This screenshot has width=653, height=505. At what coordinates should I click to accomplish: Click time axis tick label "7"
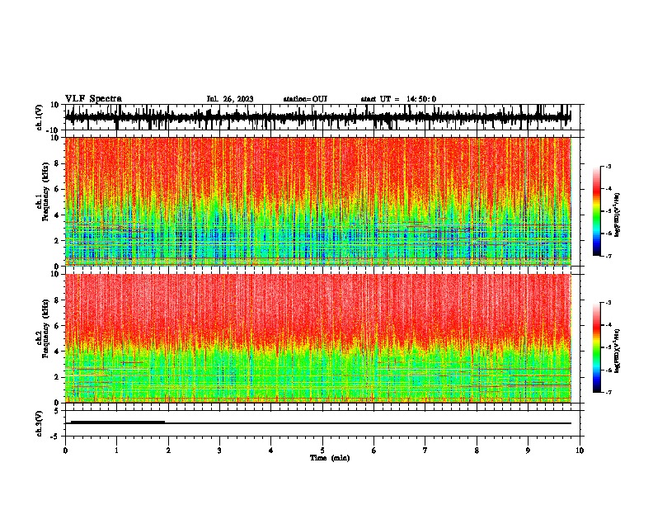425,451
